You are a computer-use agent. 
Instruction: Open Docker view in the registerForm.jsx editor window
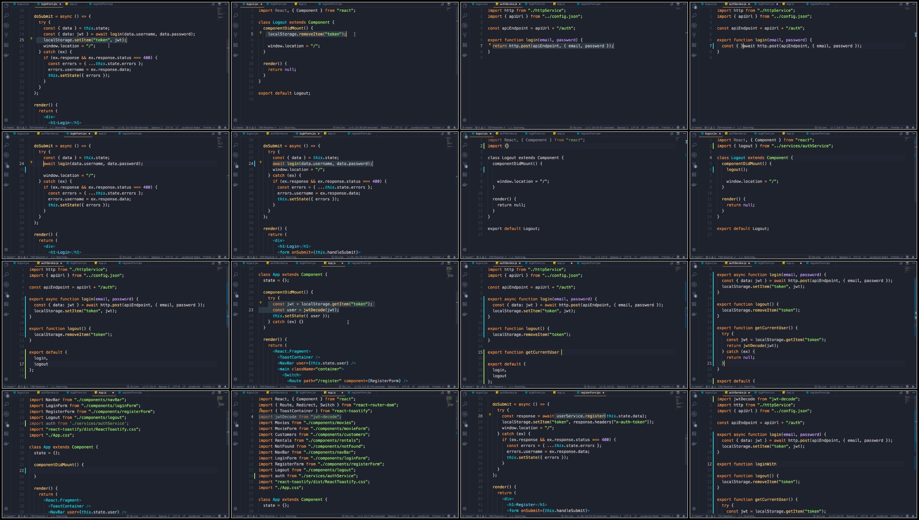coord(465,443)
